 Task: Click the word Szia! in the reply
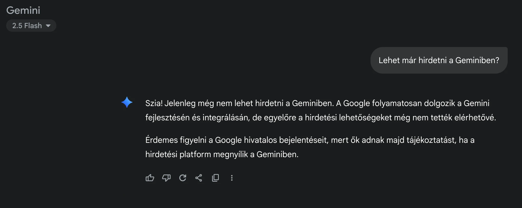point(154,103)
